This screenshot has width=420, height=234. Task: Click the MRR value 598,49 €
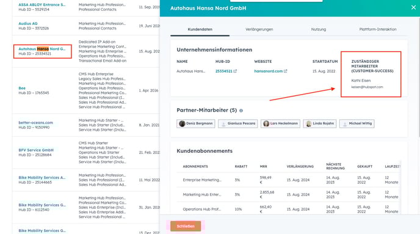266,180
